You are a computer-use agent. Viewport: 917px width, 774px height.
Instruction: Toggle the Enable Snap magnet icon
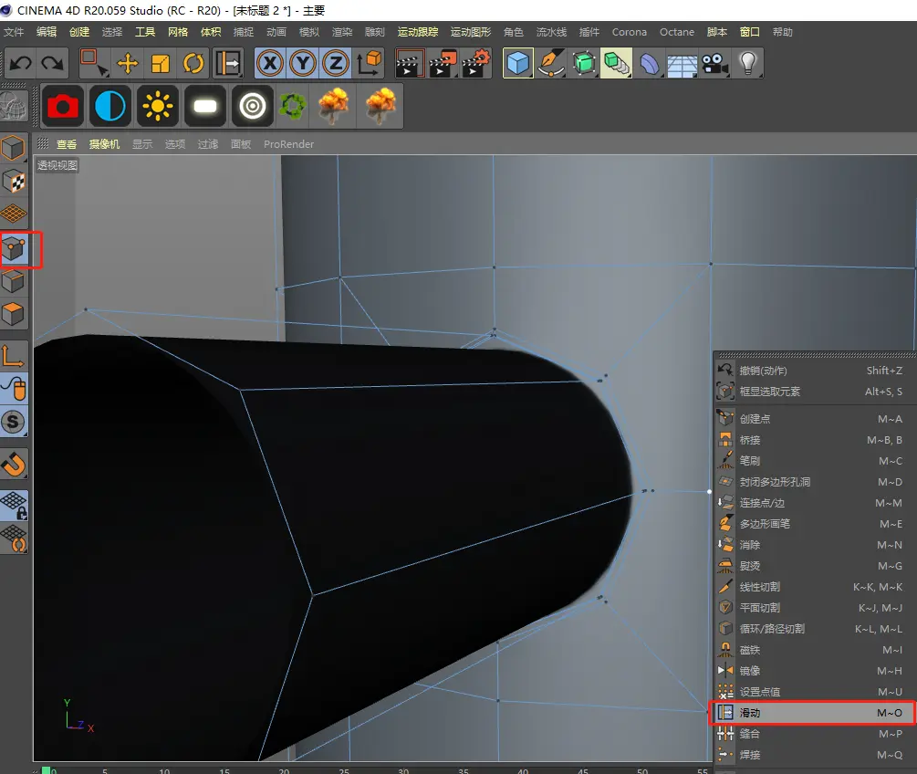click(14, 465)
